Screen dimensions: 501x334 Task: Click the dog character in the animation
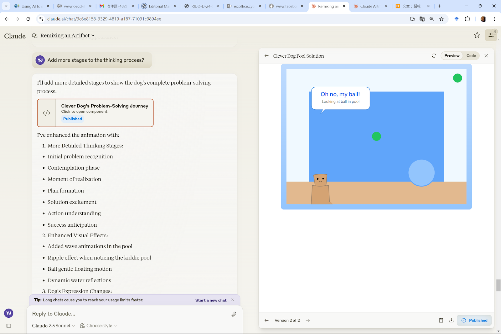pos(321,189)
